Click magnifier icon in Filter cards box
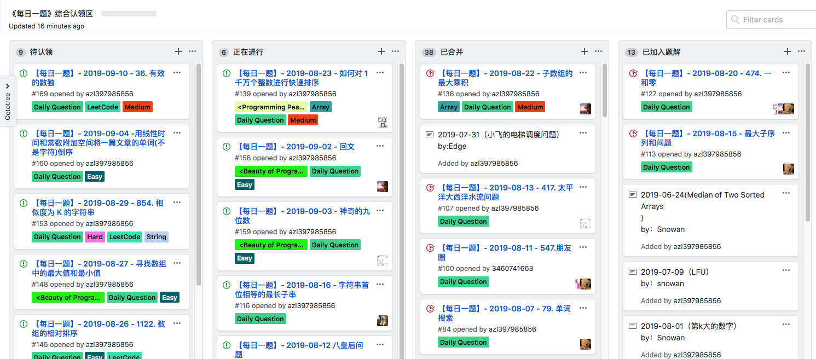This screenshot has height=359, width=816. (x=735, y=20)
